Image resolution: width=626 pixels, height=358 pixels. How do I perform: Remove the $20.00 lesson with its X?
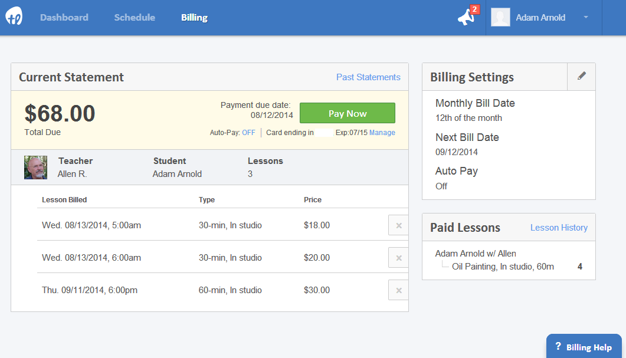click(x=398, y=258)
